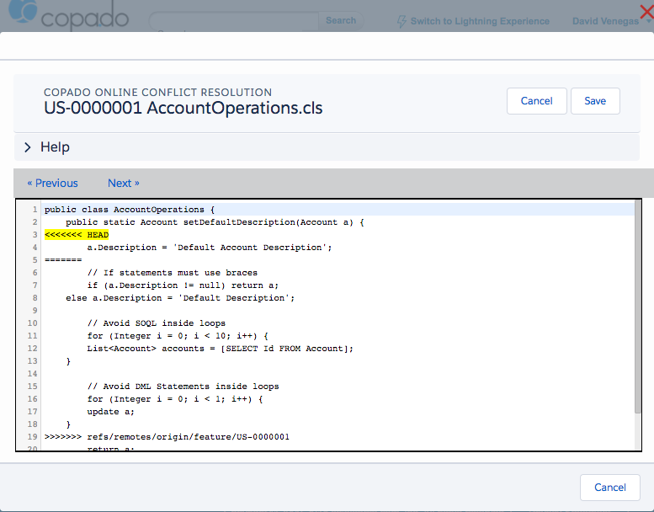Jump to Next conflict link
This screenshot has width=654, height=512.
[x=124, y=184]
